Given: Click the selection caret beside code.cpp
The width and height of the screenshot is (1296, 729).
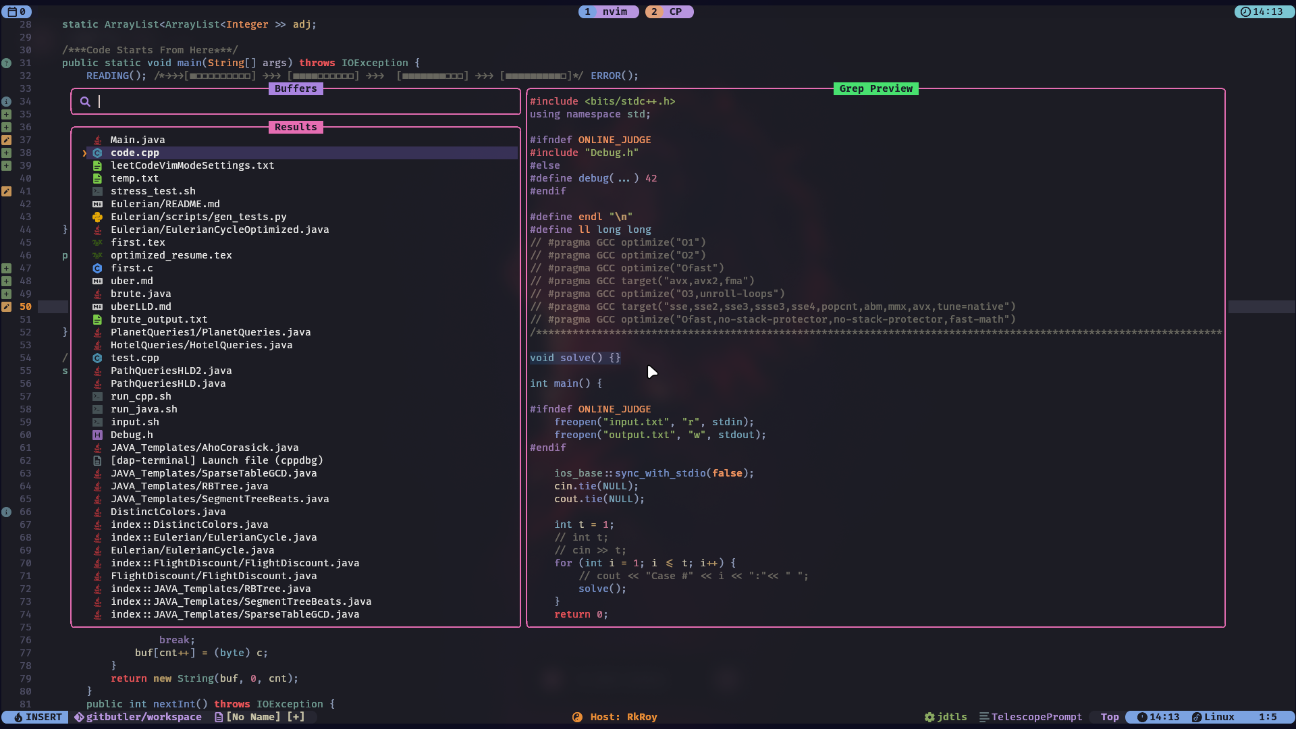Looking at the screenshot, I should [x=84, y=153].
